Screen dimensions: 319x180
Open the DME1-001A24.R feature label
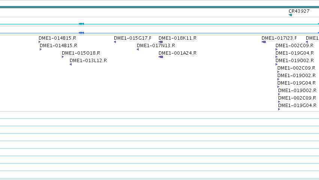pyautogui.click(x=177, y=53)
